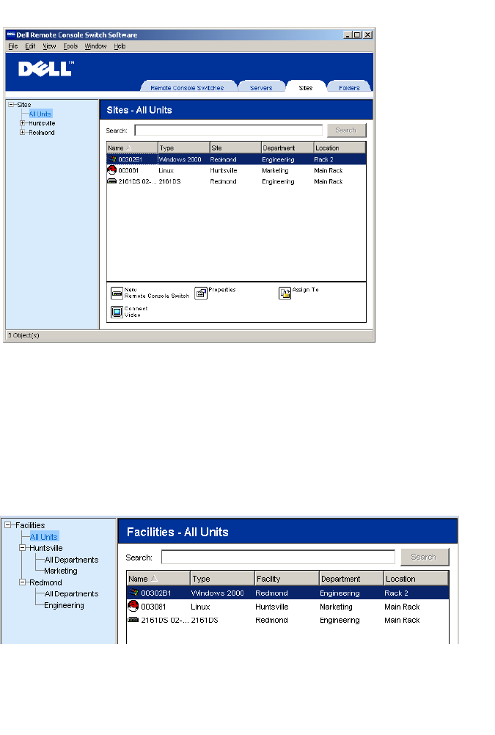The height and width of the screenshot is (735, 495).
Task: Sort by Type column in Facilities table
Action: pyautogui.click(x=223, y=579)
